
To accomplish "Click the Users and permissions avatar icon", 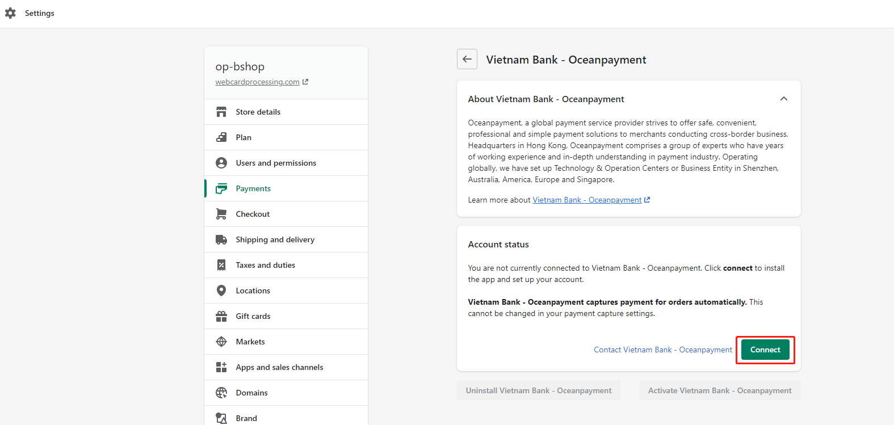I will click(x=221, y=163).
